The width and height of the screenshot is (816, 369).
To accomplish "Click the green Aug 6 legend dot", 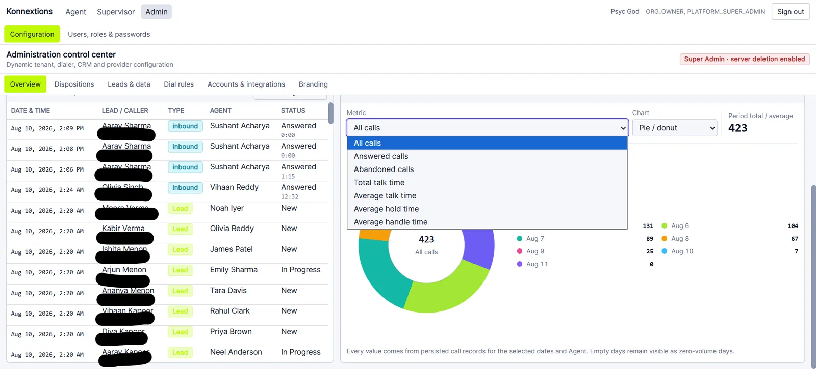I will pyautogui.click(x=664, y=226).
